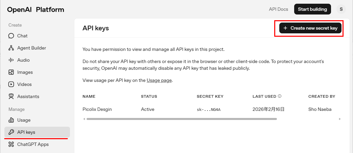Screen dimensions: 353x153
Task: Click the Manage section label
Action: (x=17, y=109)
